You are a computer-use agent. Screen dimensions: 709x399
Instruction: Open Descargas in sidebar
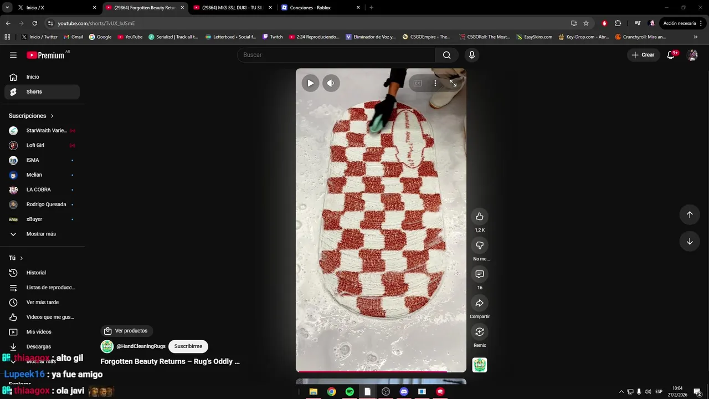(x=42, y=347)
